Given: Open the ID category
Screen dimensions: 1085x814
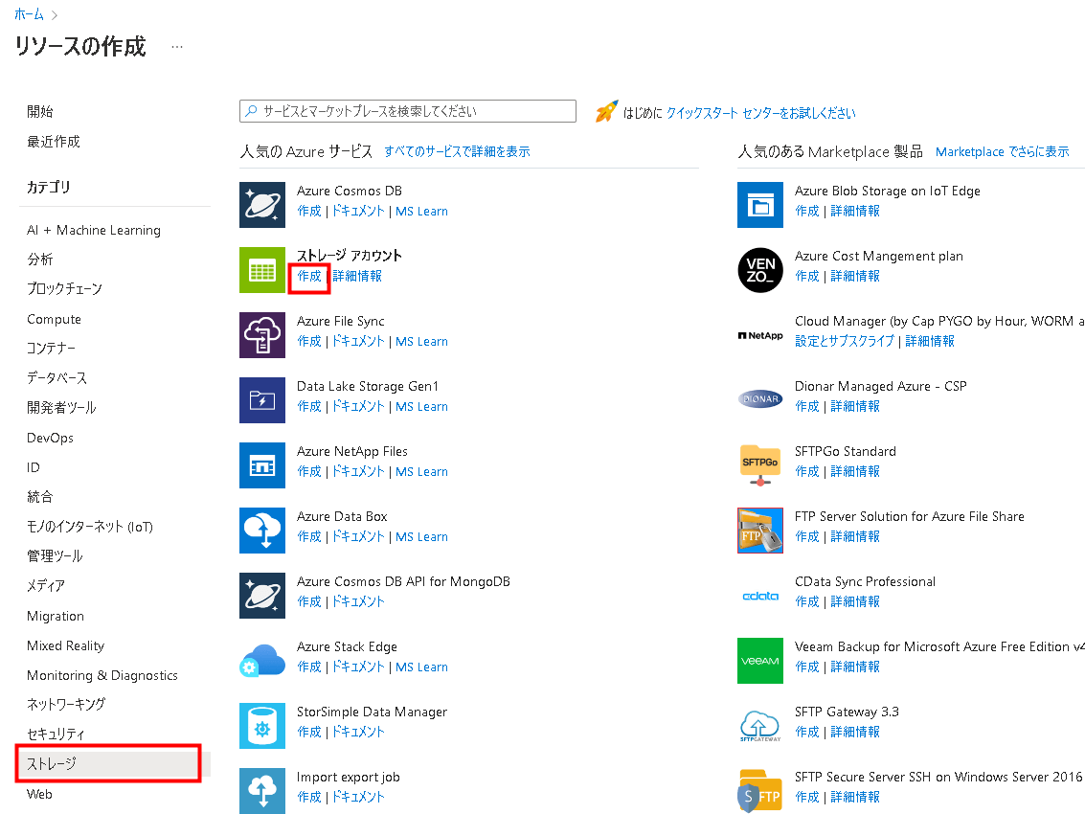Looking at the screenshot, I should (34, 467).
